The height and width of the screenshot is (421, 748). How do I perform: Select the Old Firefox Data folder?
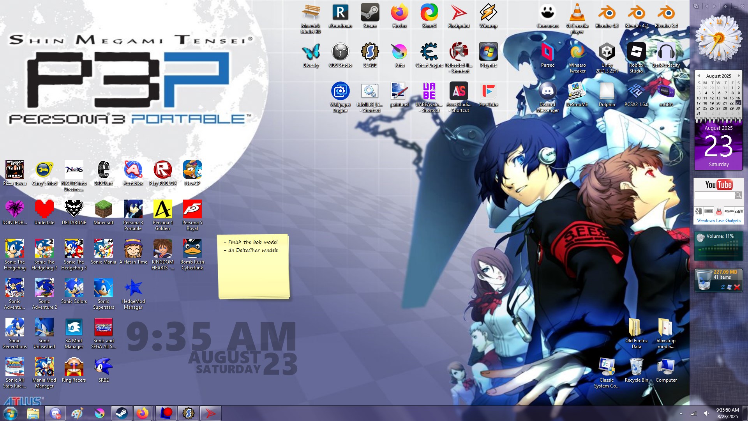pyautogui.click(x=636, y=333)
